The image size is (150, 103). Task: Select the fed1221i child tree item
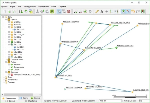tap(20, 49)
